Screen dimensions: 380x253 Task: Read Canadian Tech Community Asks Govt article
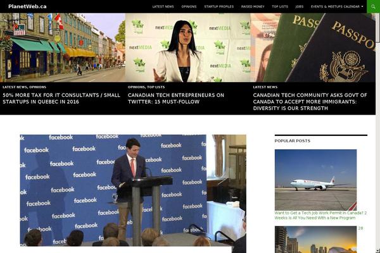pos(310,102)
